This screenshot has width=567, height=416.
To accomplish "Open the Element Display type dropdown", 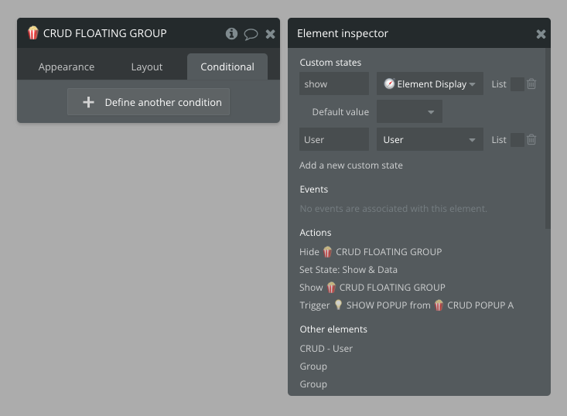I will pyautogui.click(x=429, y=84).
